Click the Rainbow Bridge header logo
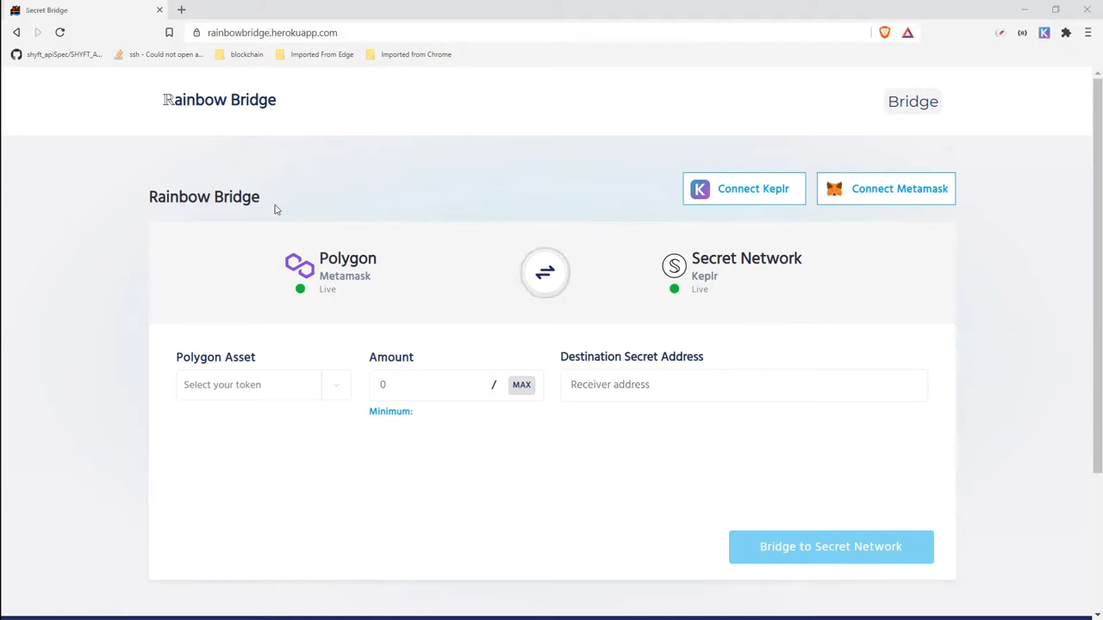1103x620 pixels. click(220, 100)
